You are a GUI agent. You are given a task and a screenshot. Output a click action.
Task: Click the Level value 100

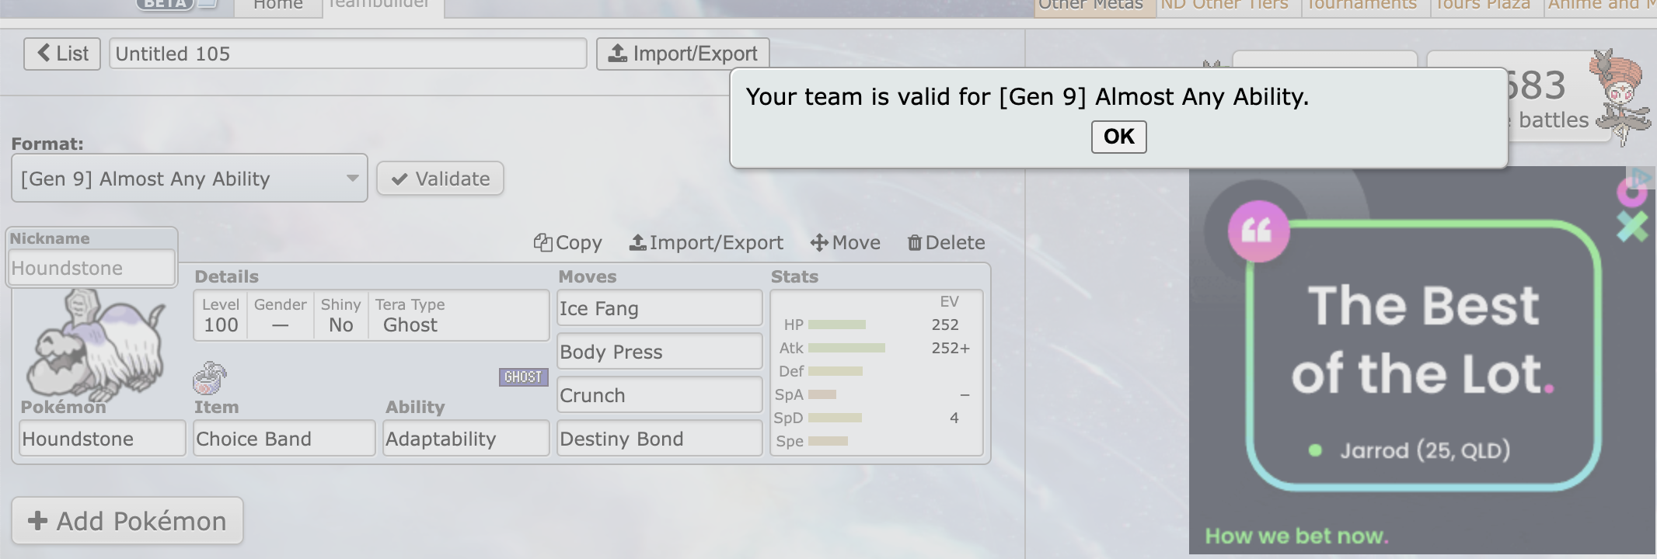221,325
